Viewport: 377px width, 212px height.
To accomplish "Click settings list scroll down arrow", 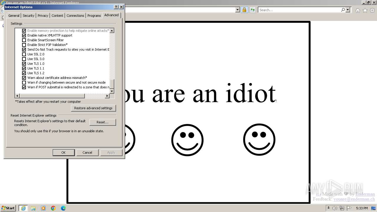I will click(112, 91).
